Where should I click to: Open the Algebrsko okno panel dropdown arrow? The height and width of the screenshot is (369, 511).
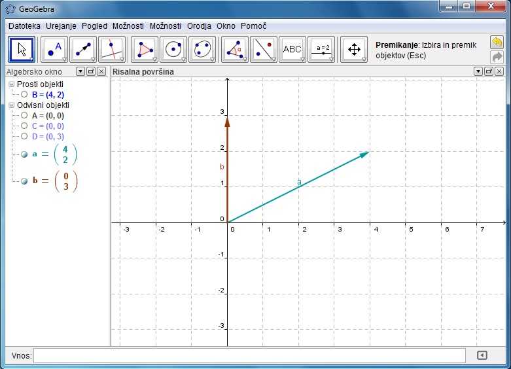click(x=80, y=71)
